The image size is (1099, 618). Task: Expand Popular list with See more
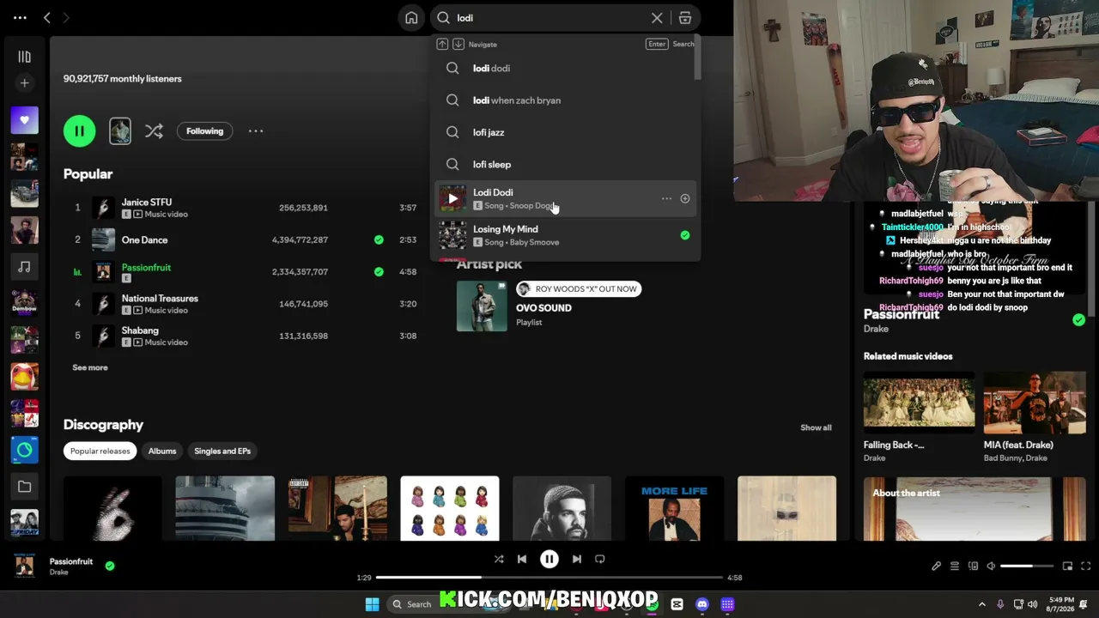pos(90,367)
